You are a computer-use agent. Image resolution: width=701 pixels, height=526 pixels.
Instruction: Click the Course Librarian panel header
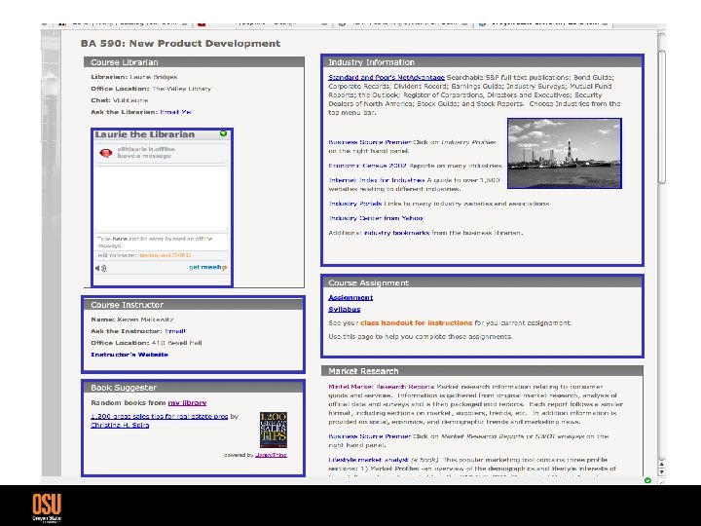pyautogui.click(x=194, y=62)
